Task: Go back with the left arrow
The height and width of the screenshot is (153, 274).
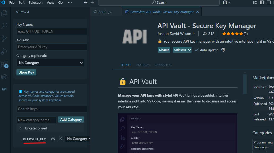Action: (85, 2)
